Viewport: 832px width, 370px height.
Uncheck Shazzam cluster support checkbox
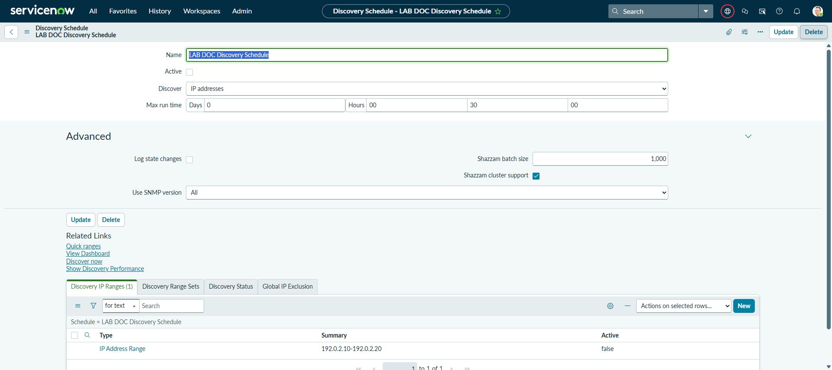pyautogui.click(x=536, y=176)
